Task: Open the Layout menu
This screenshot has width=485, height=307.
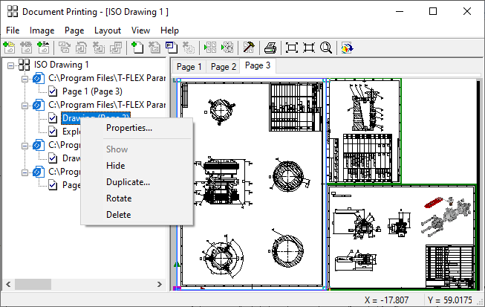Action: point(108,30)
